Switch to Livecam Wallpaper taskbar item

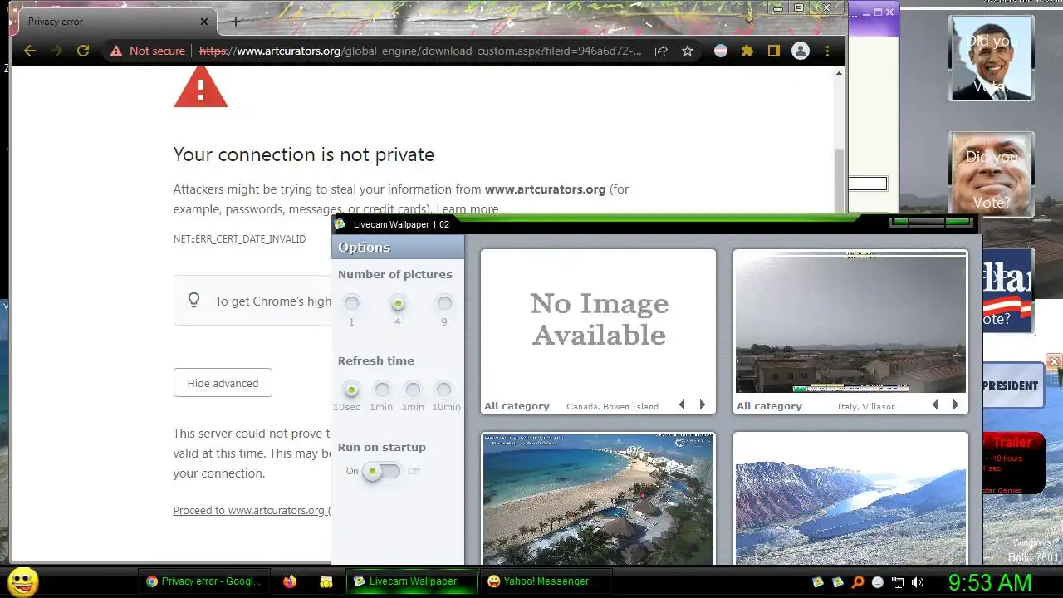tap(412, 581)
